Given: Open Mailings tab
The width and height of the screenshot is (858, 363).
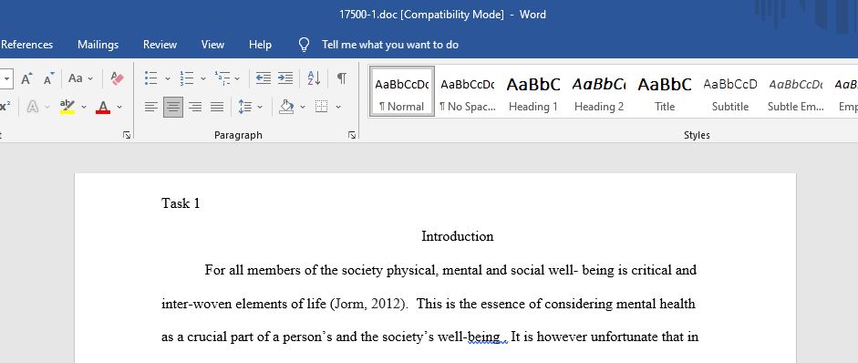Looking at the screenshot, I should coord(98,45).
